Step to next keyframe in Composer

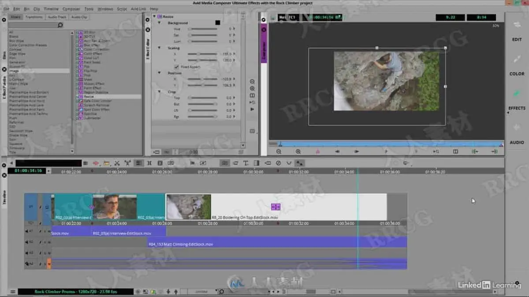point(357,151)
